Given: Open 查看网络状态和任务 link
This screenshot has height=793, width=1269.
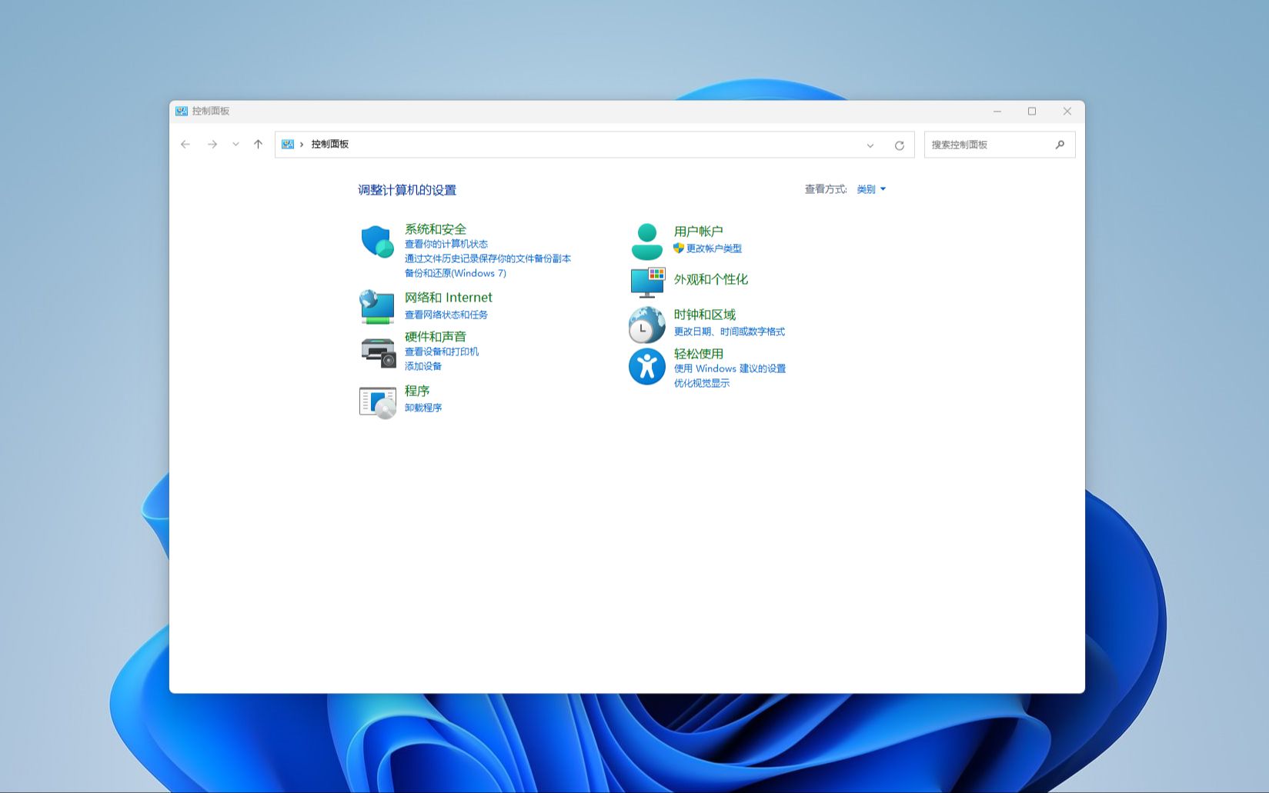Looking at the screenshot, I should tap(446, 315).
